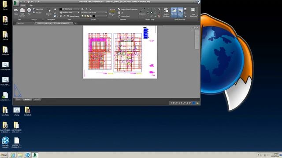Open the New folder desktop icon

pos(5,111)
